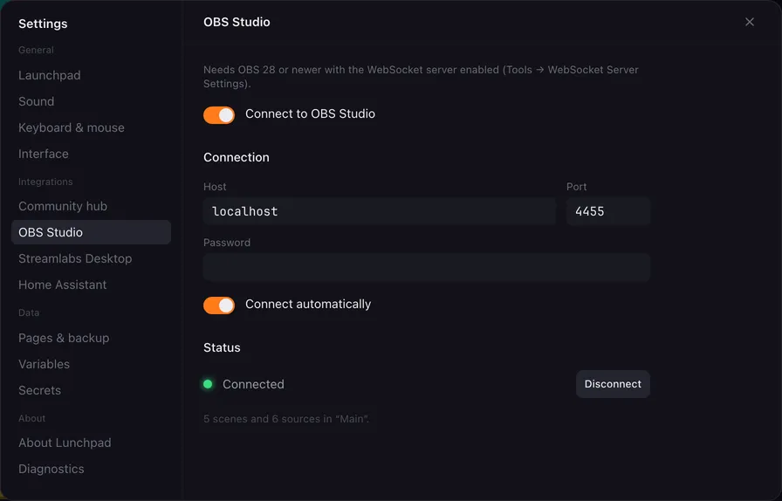Click the Status section heading
This screenshot has width=782, height=501.
click(x=222, y=347)
